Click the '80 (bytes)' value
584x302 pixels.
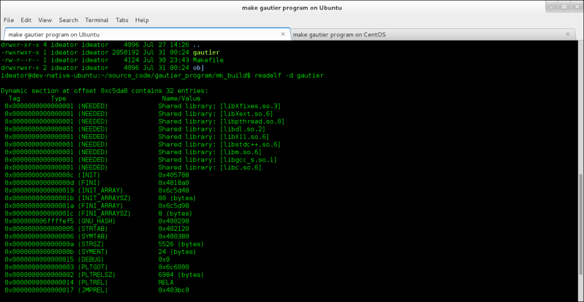click(x=177, y=198)
